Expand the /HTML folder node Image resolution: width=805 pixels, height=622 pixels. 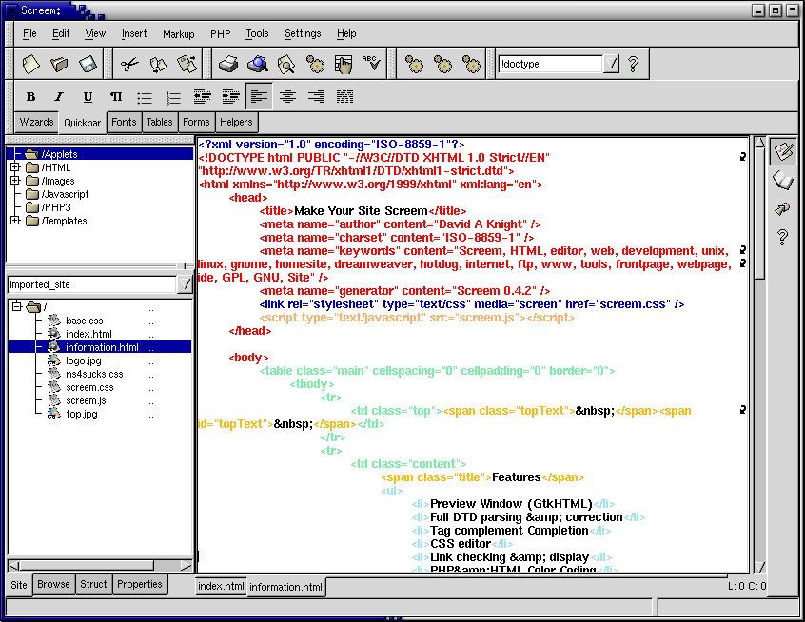click(x=15, y=167)
